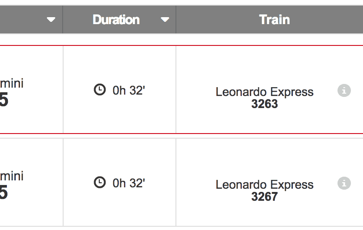This screenshot has height=230, width=363.
Task: Click the Duration column header label
Action: pos(116,19)
